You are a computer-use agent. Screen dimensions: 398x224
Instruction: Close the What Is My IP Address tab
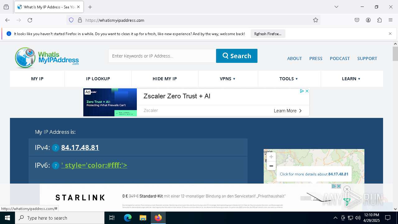78,7
